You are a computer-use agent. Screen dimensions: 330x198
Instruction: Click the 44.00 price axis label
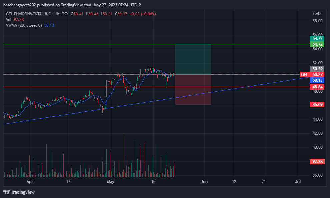point(317,119)
